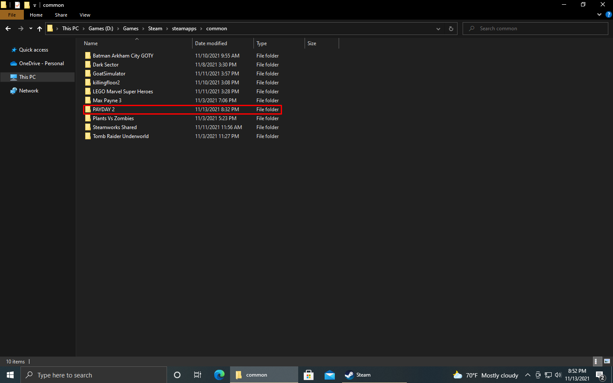Expand the ribbon with the chevron
Screen dimensions: 613x383
tap(599, 14)
